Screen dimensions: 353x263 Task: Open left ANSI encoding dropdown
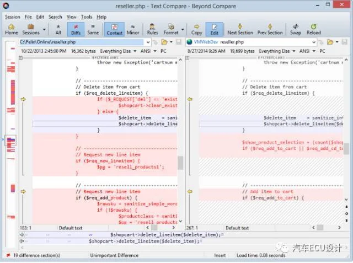click(x=148, y=51)
